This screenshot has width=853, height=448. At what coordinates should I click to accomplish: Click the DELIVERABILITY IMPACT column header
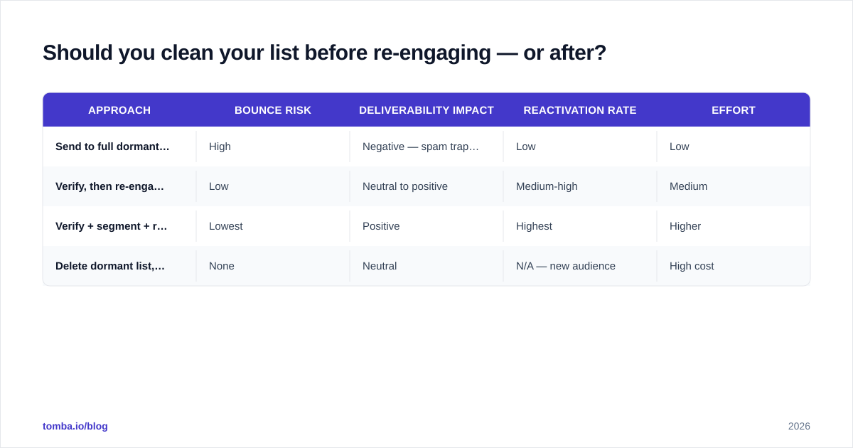point(426,110)
